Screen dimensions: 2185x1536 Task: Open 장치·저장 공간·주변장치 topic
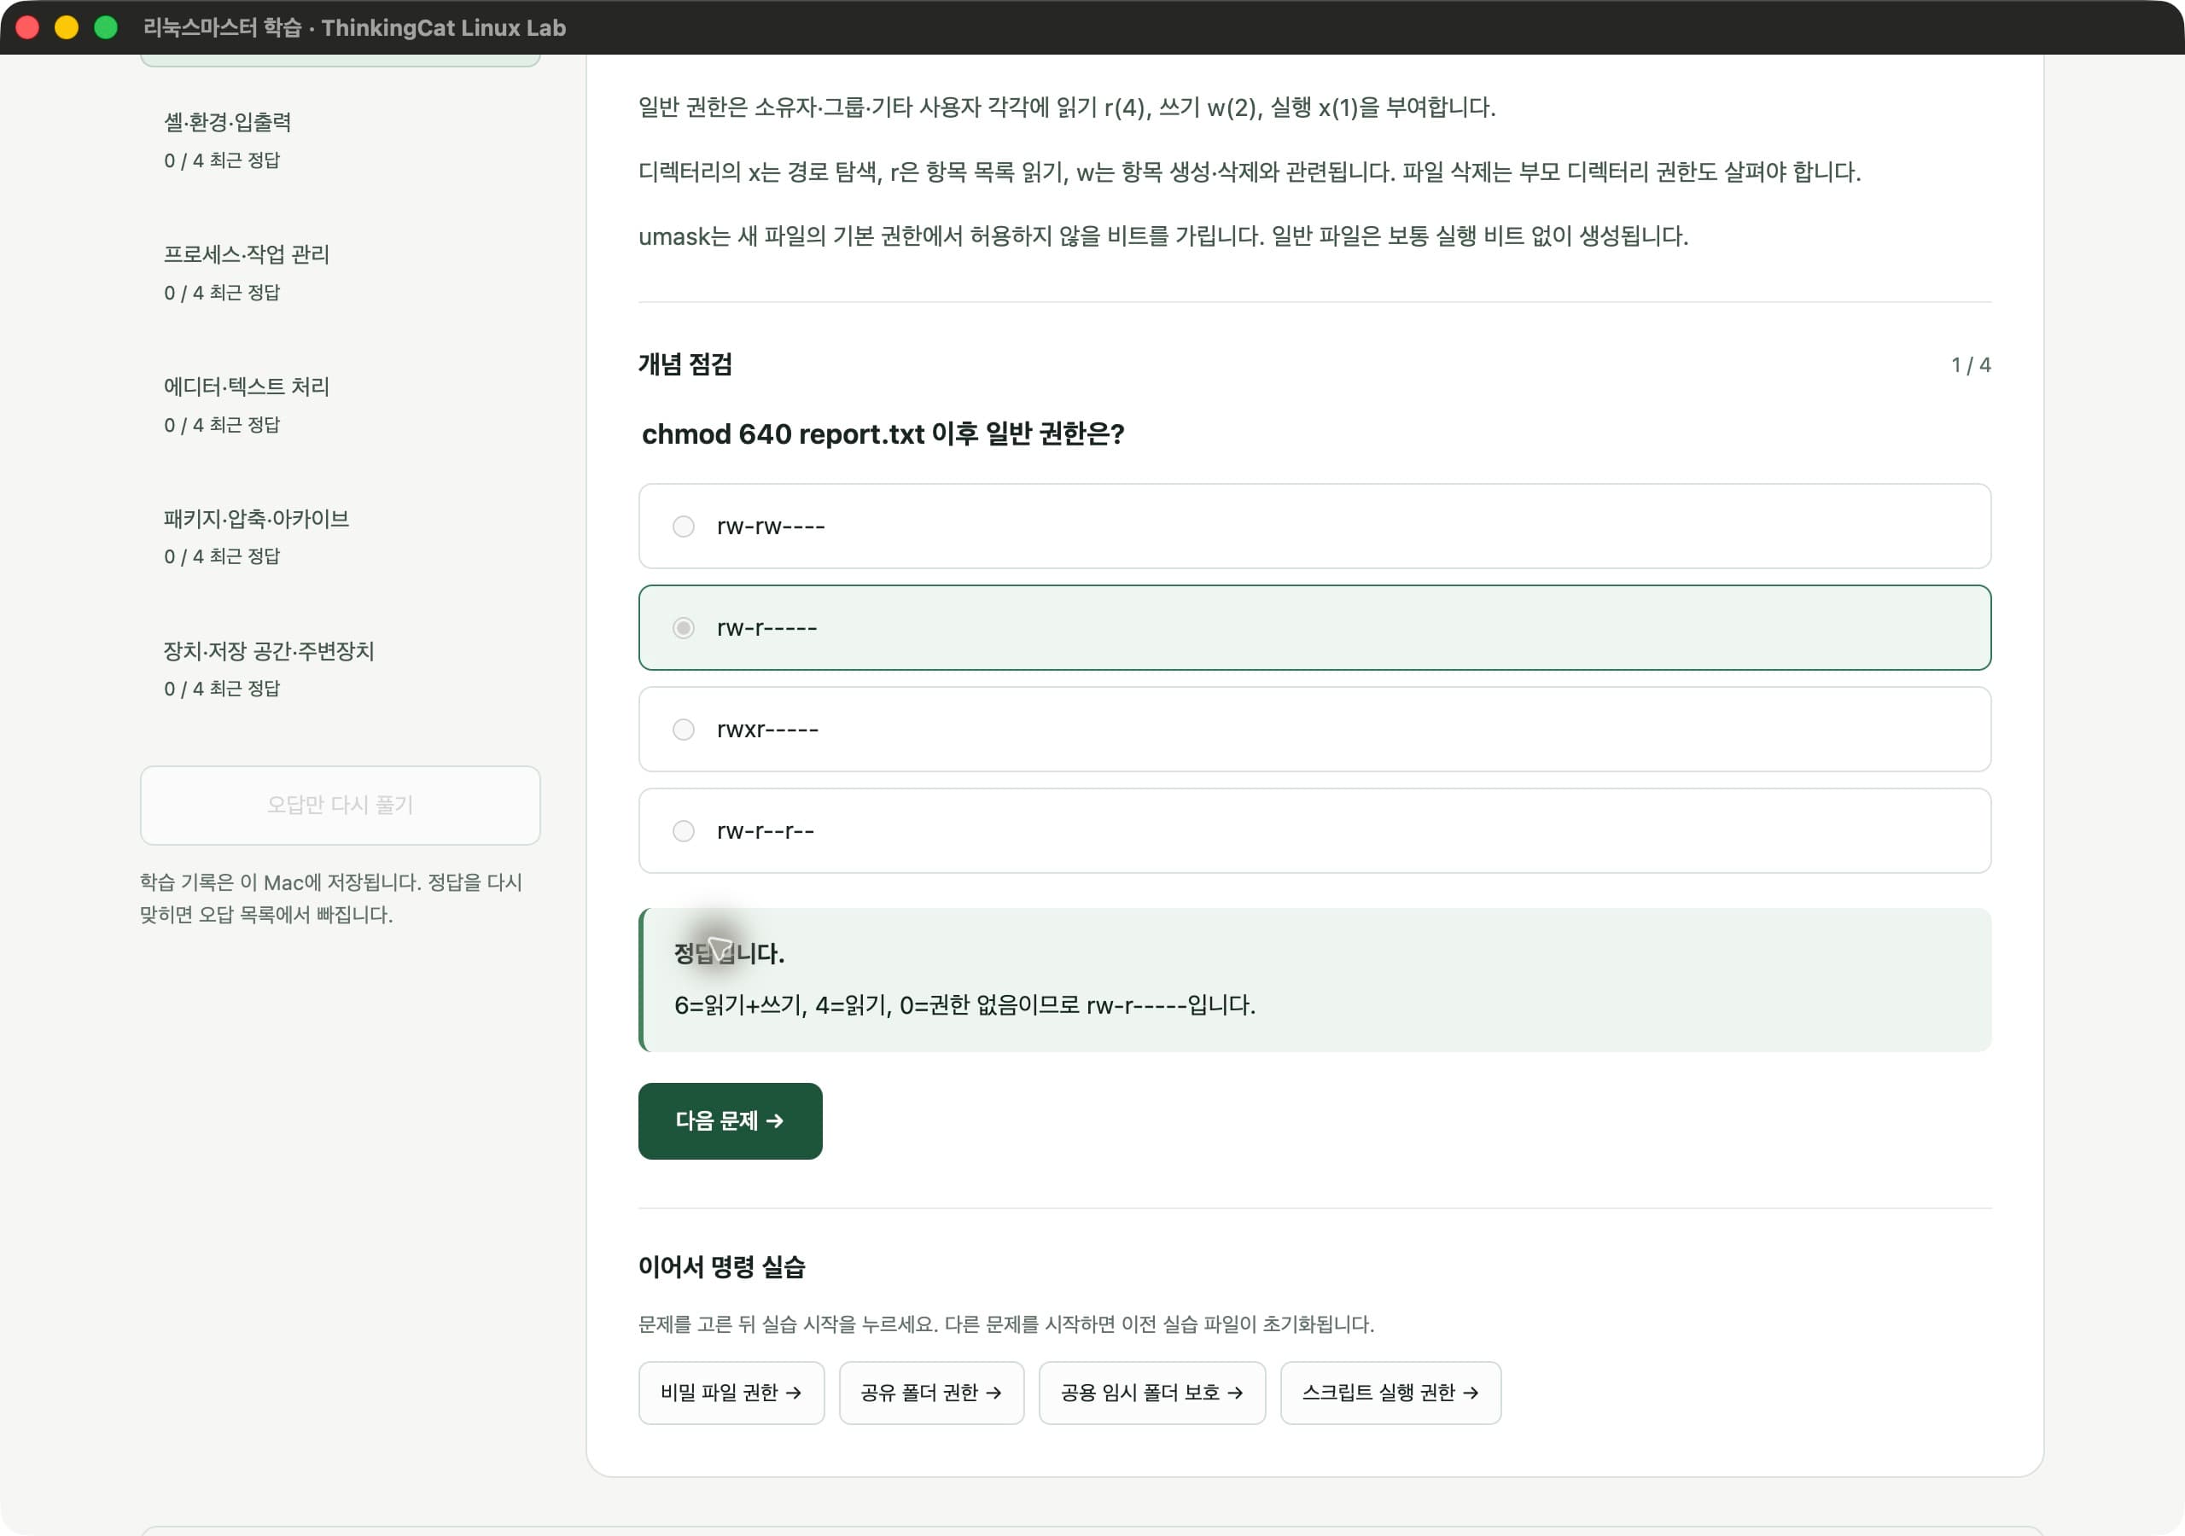click(x=340, y=669)
